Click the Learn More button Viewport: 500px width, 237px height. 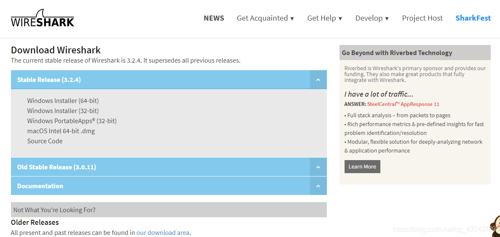(362, 167)
